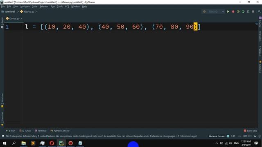Open the Structure tool window tab
The width and height of the screenshot is (262, 147).
[2, 100]
